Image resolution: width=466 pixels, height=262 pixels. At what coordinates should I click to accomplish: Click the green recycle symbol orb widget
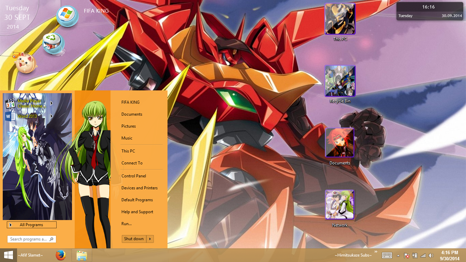(53, 44)
